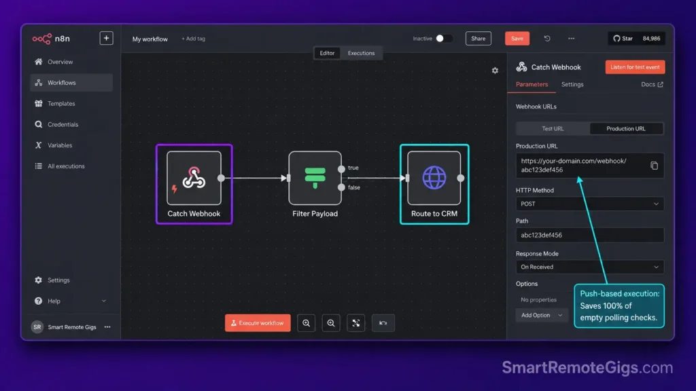The image size is (696, 391).
Task: Click Filter Payload true output
Action: 341,169
